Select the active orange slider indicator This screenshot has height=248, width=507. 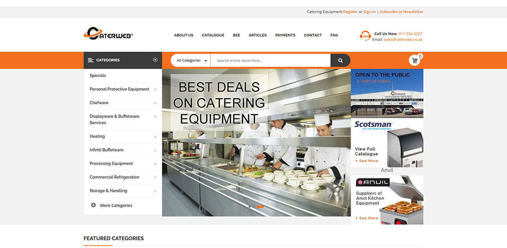point(260,207)
